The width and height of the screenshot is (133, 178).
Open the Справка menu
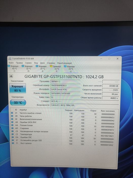pyautogui.click(x=51, y=63)
